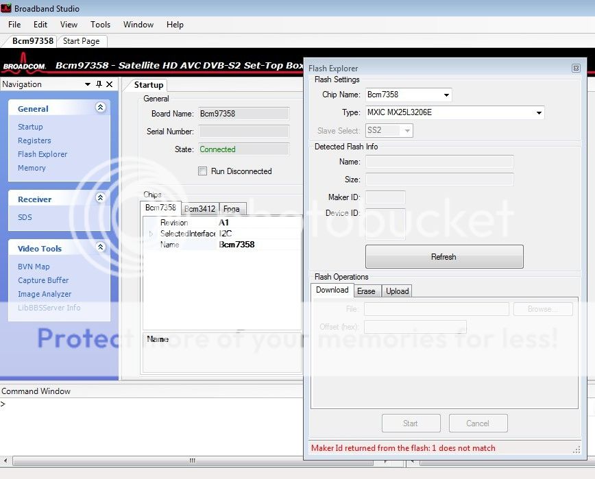Select the Erase flash operation tab
This screenshot has height=479, width=595.
coord(366,291)
